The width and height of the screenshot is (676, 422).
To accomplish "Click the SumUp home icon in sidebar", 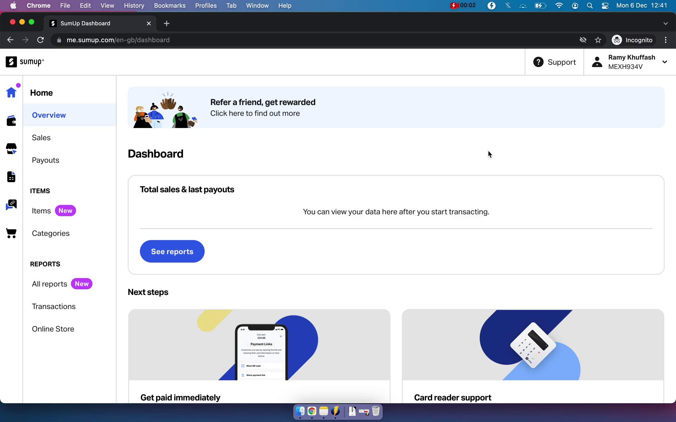I will 11,92.
